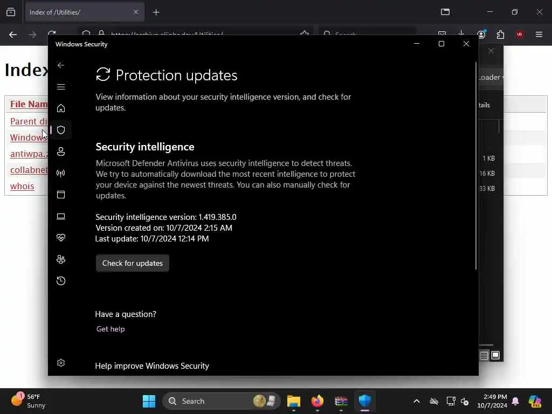Viewport: 552px width, 414px height.
Task: Open clock showing 2:49 PM
Action: click(492, 401)
